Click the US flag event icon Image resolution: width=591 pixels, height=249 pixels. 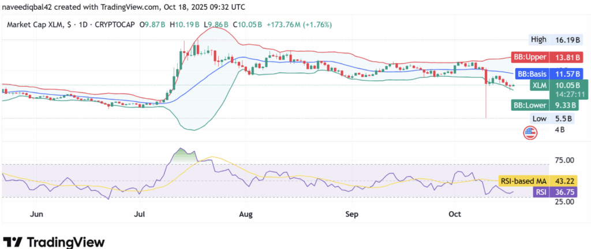[530, 133]
